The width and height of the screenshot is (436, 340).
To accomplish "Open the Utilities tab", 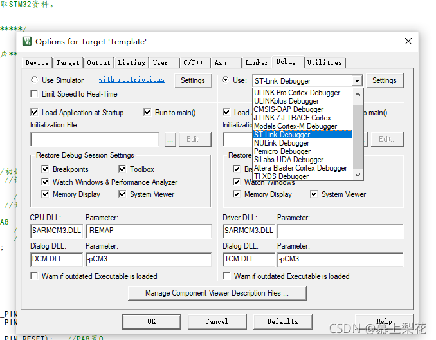I will (x=325, y=62).
